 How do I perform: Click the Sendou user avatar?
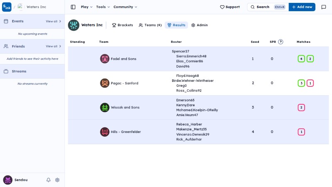(7, 180)
